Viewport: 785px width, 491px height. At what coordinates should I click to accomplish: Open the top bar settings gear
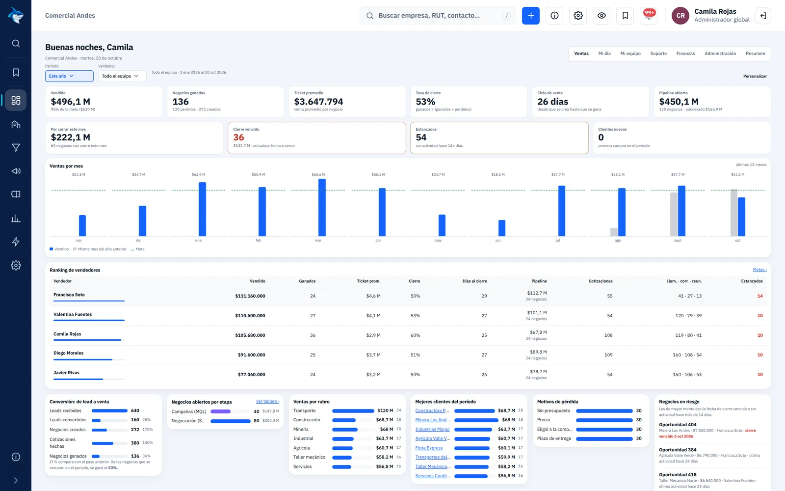[578, 16]
